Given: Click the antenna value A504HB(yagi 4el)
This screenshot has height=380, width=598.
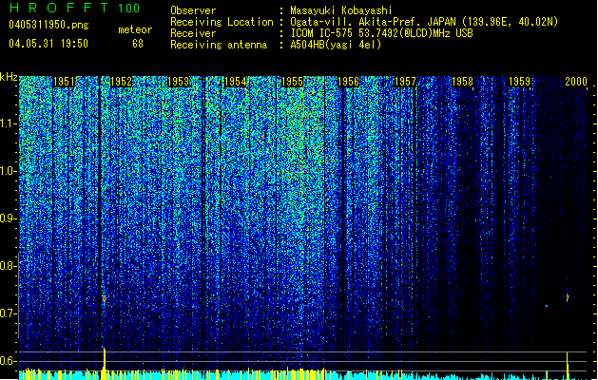Looking at the screenshot, I should [336, 45].
